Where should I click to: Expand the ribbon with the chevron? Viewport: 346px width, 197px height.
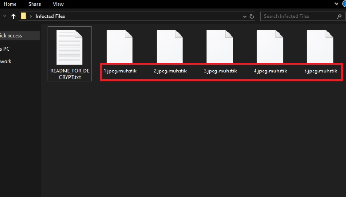point(336,3)
